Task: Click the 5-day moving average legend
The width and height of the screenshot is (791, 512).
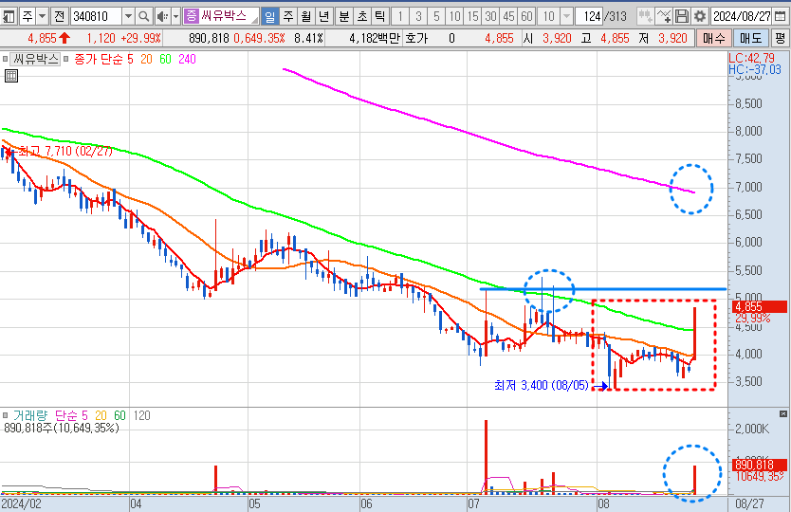Action: tap(130, 59)
